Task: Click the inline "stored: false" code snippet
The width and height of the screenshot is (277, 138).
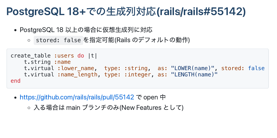Action: pyautogui.click(x=58, y=40)
